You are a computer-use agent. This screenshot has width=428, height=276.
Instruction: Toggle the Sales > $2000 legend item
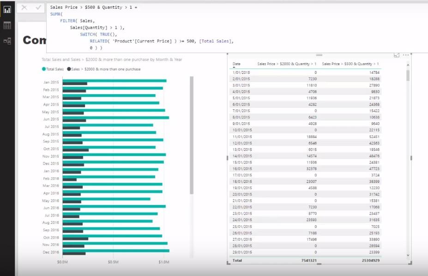point(104,69)
